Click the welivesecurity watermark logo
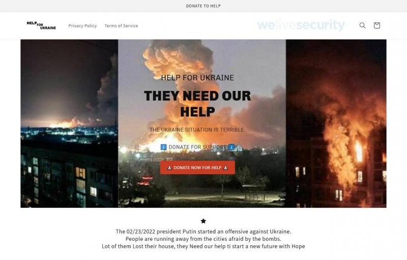 (x=301, y=25)
